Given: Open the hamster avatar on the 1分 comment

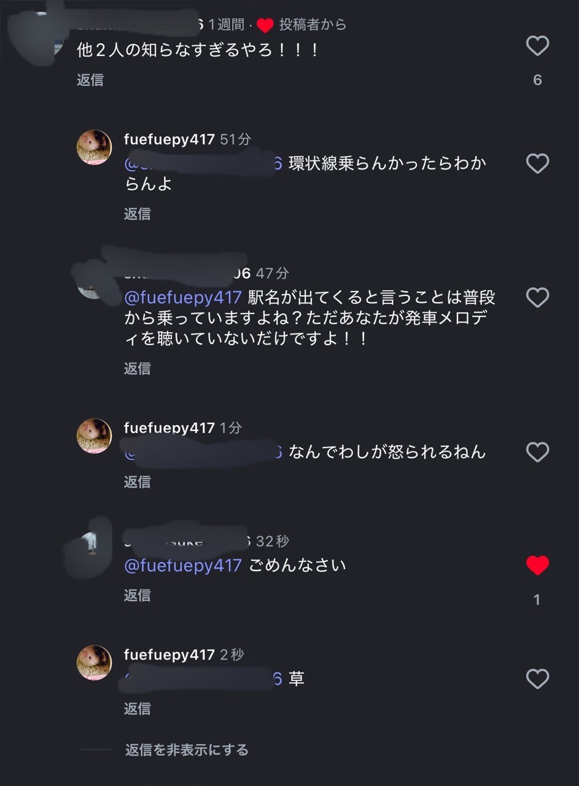Looking at the screenshot, I should tap(94, 436).
